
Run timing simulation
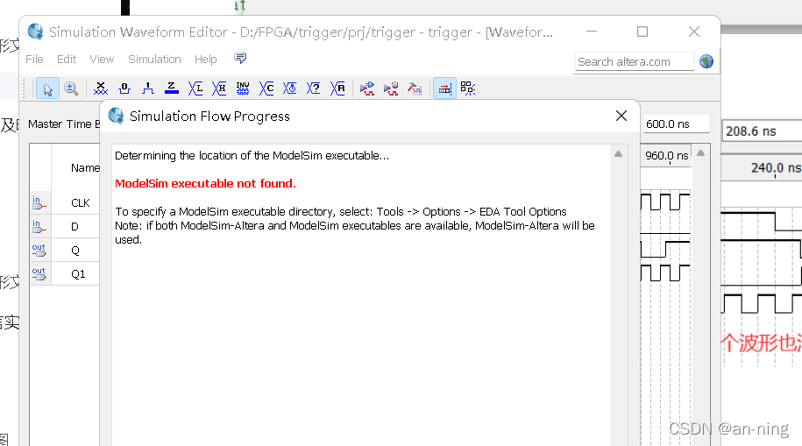(391, 88)
